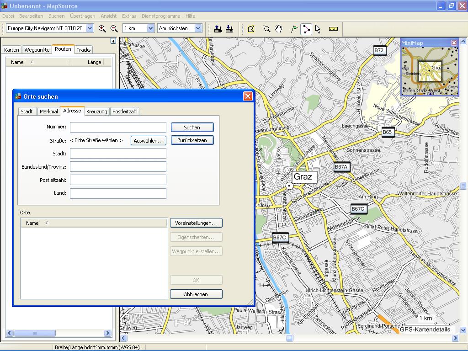Select the arrow selection tool
Image resolution: width=468 pixels, height=351 pixels.
[x=318, y=29]
